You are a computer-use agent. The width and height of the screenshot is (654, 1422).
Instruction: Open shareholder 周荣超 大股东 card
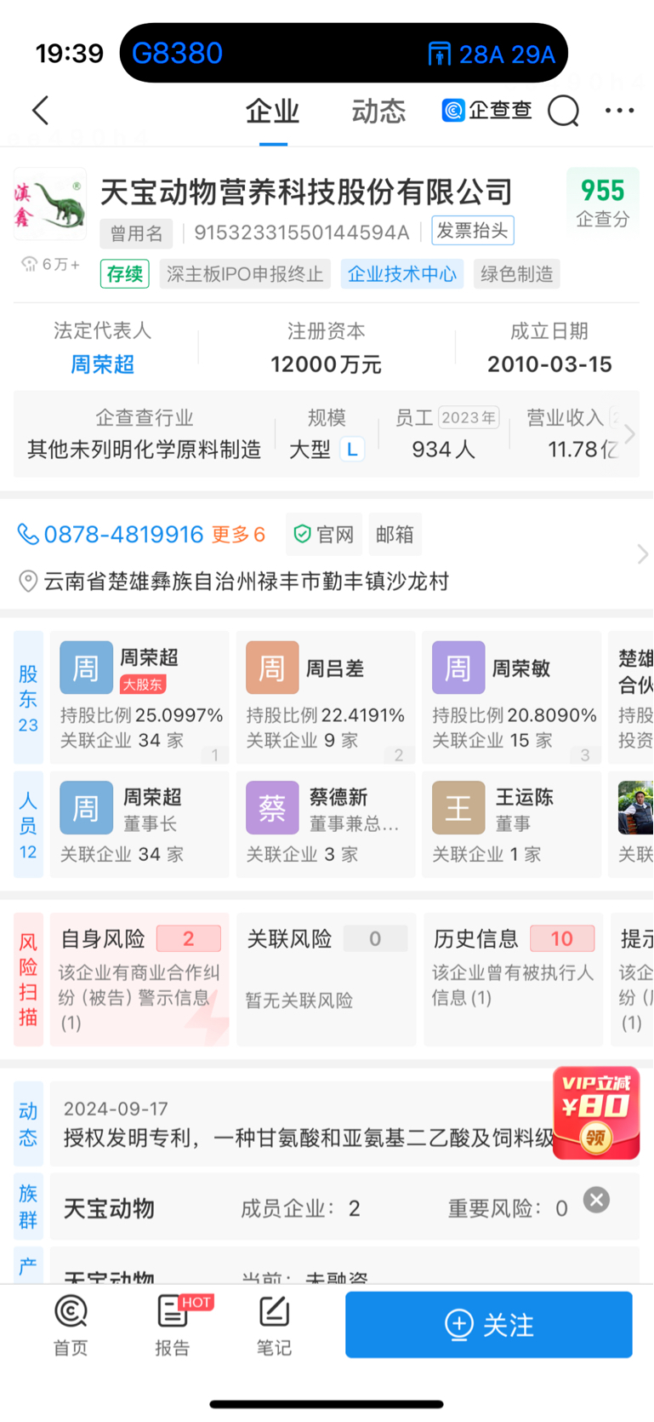pos(139,697)
